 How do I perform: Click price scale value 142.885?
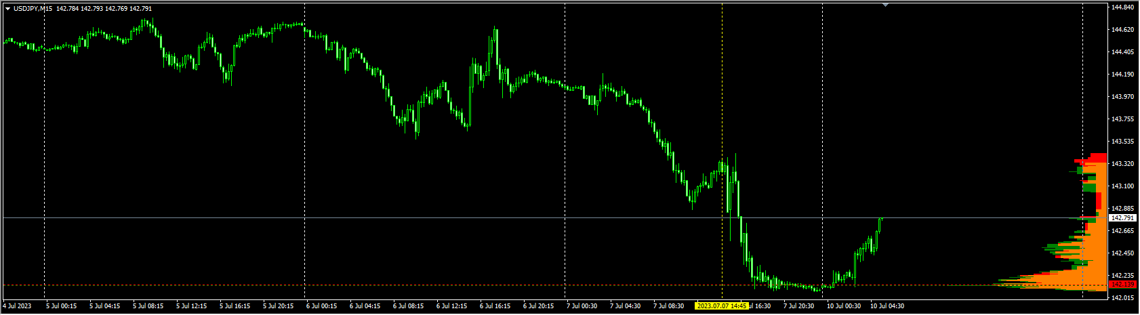point(1123,209)
